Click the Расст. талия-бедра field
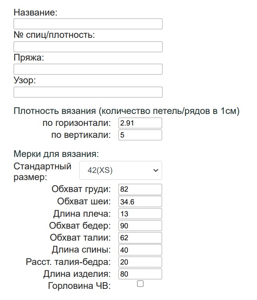 (140, 262)
